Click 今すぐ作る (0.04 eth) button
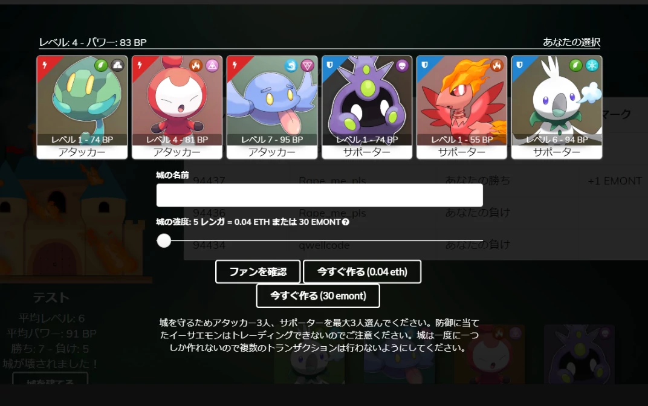This screenshot has width=648, height=406. click(362, 272)
